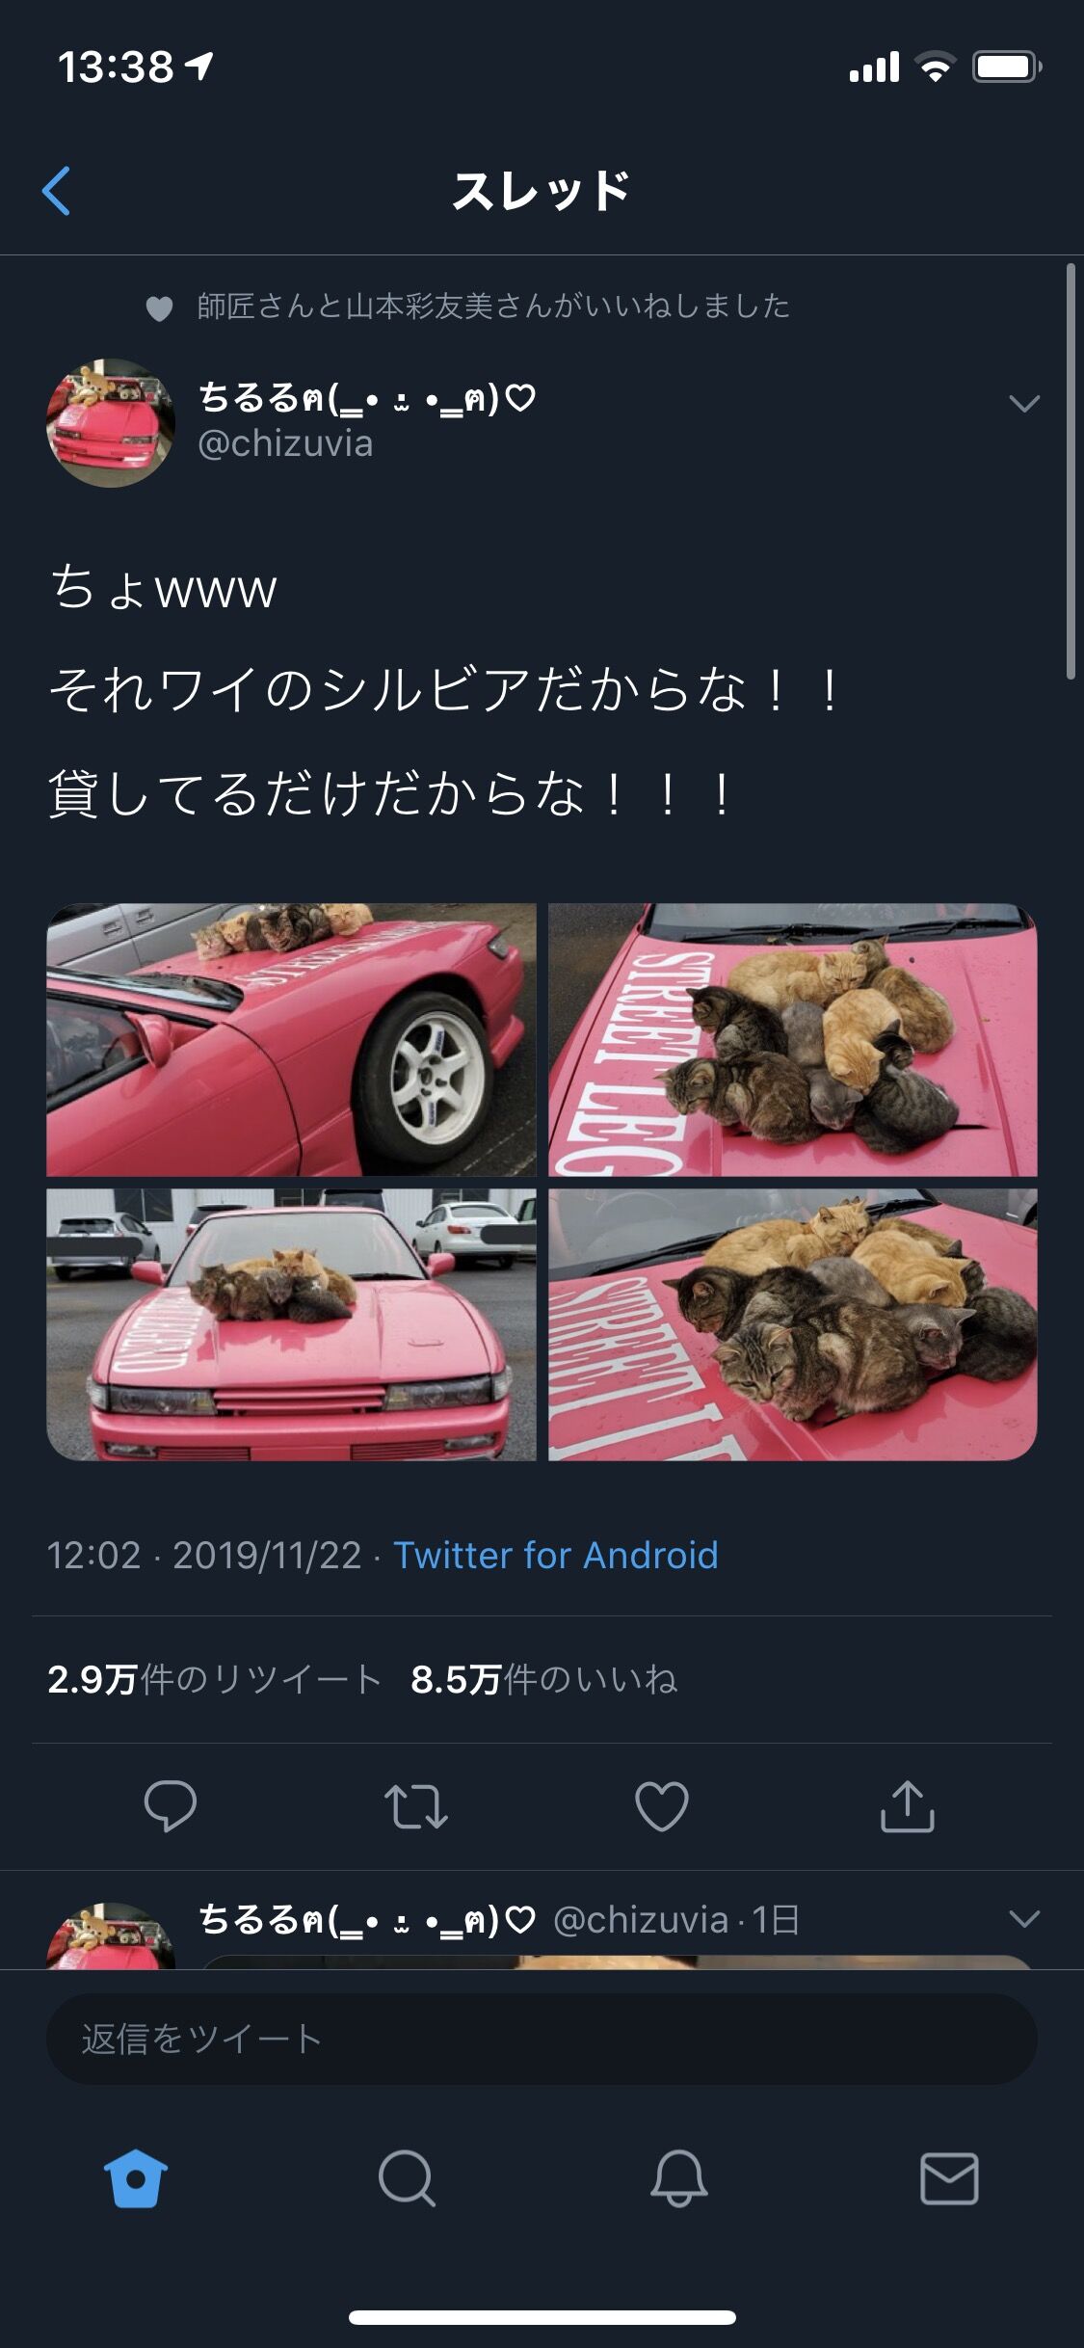Open the Search magnifier tab
This screenshot has width=1084, height=2348.
408,2178
